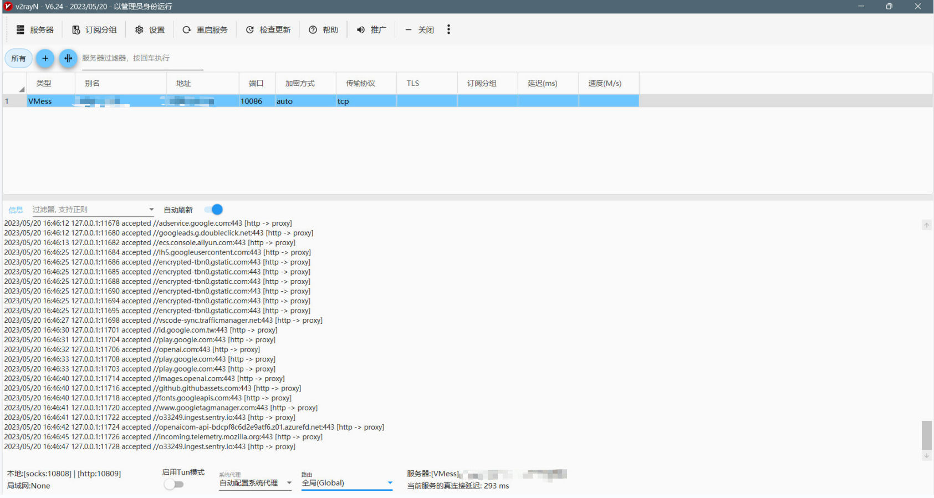
Task: Open 设置 settings gear menu
Action: click(150, 30)
